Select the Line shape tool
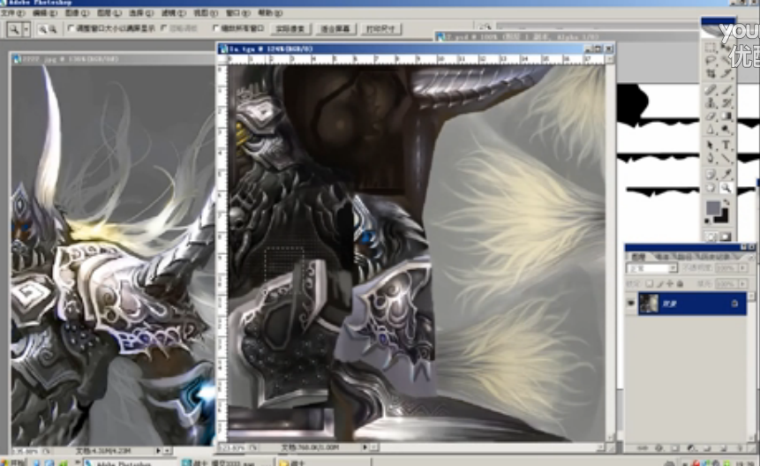 726,158
